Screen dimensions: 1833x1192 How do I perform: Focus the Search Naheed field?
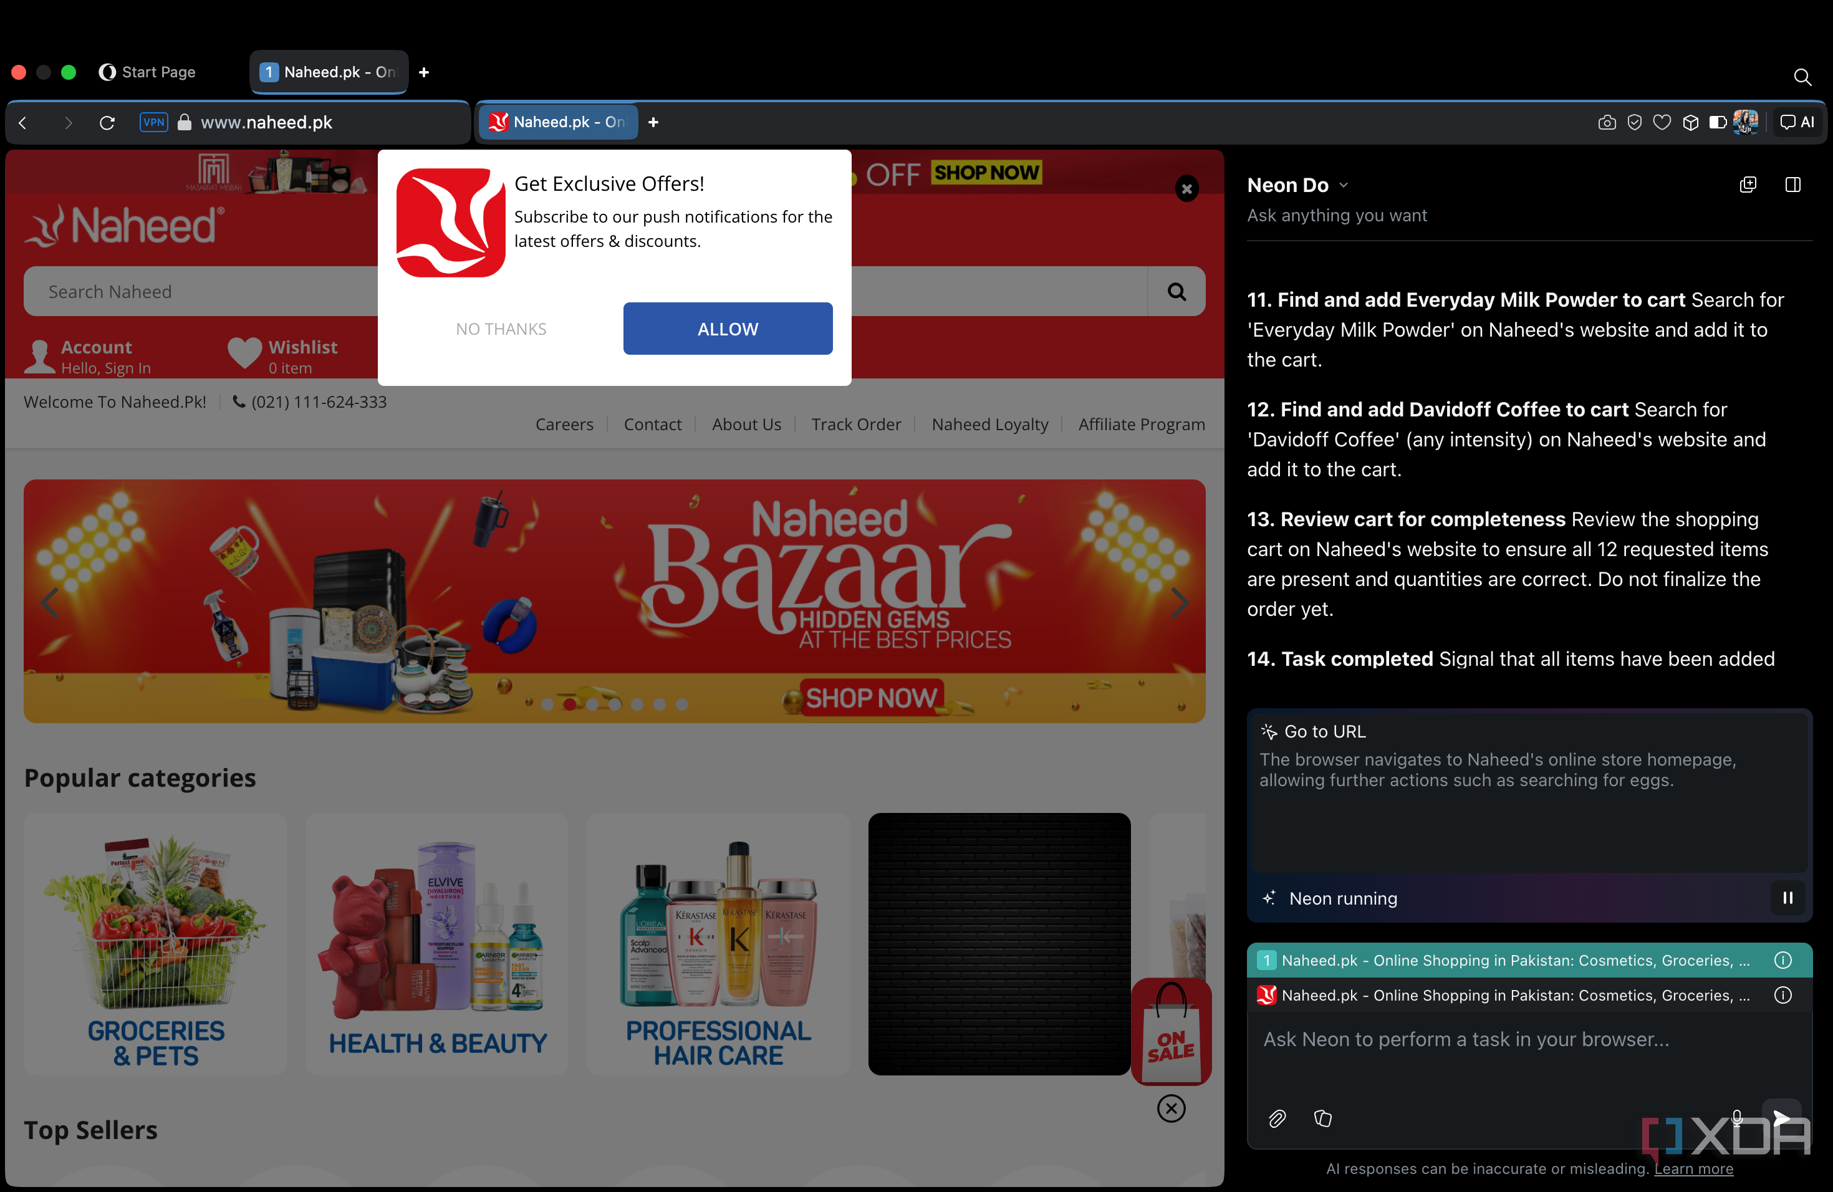click(585, 292)
